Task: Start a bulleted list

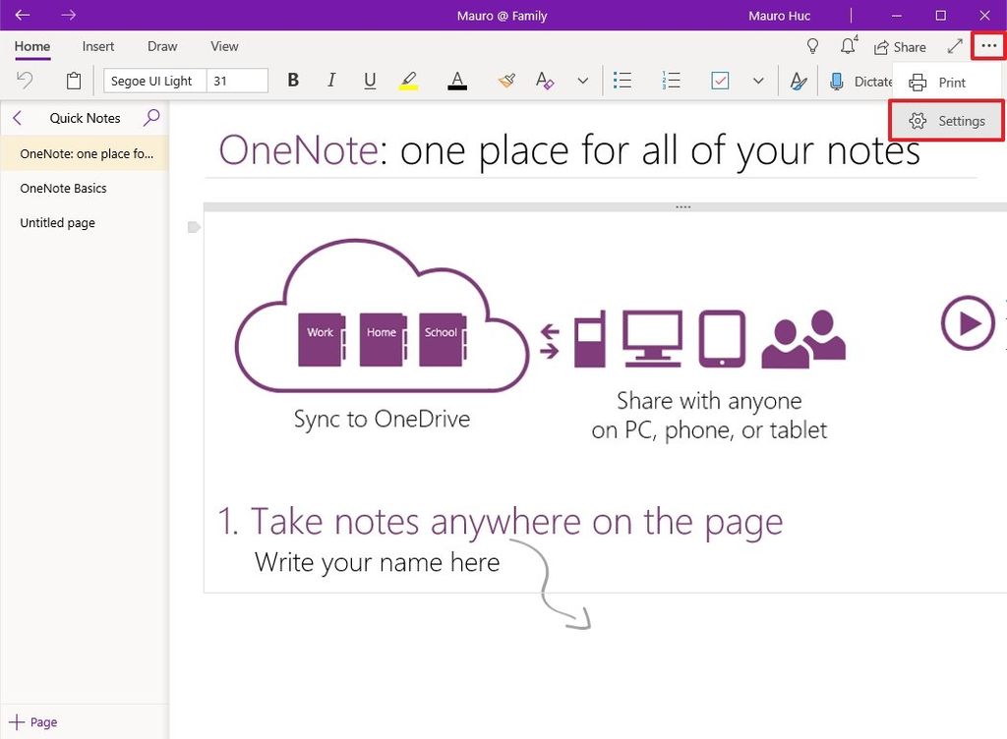Action: pos(622,81)
